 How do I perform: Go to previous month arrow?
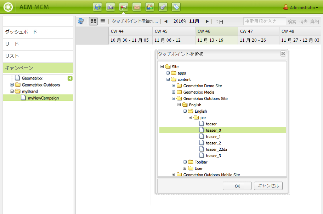166,21
